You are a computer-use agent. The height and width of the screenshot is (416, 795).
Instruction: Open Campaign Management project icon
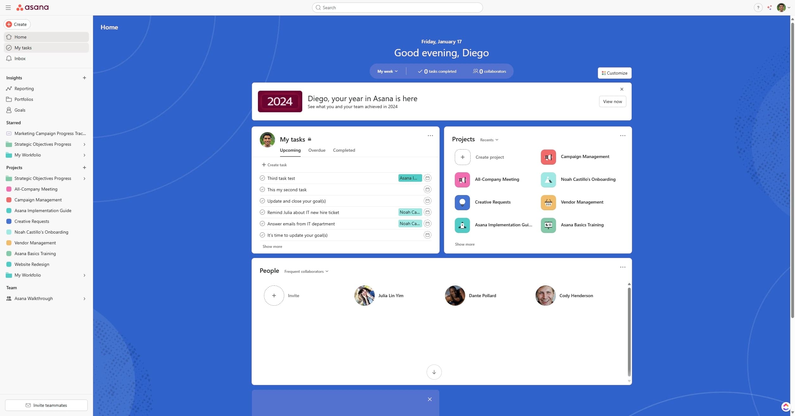[x=548, y=157]
